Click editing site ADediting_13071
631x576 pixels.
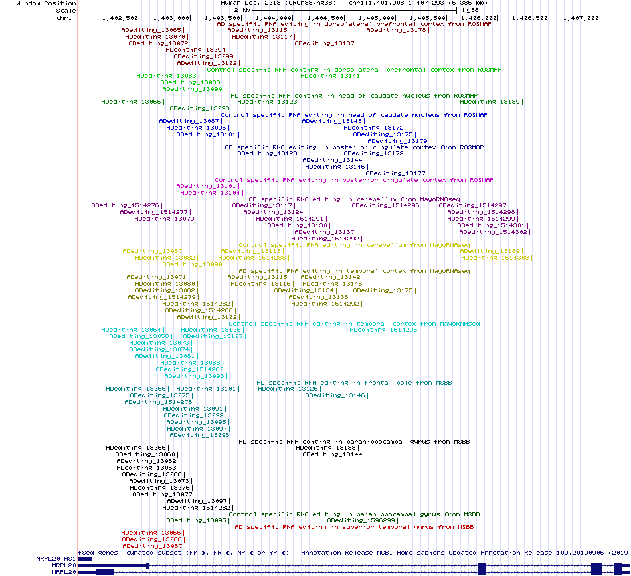click(158, 278)
